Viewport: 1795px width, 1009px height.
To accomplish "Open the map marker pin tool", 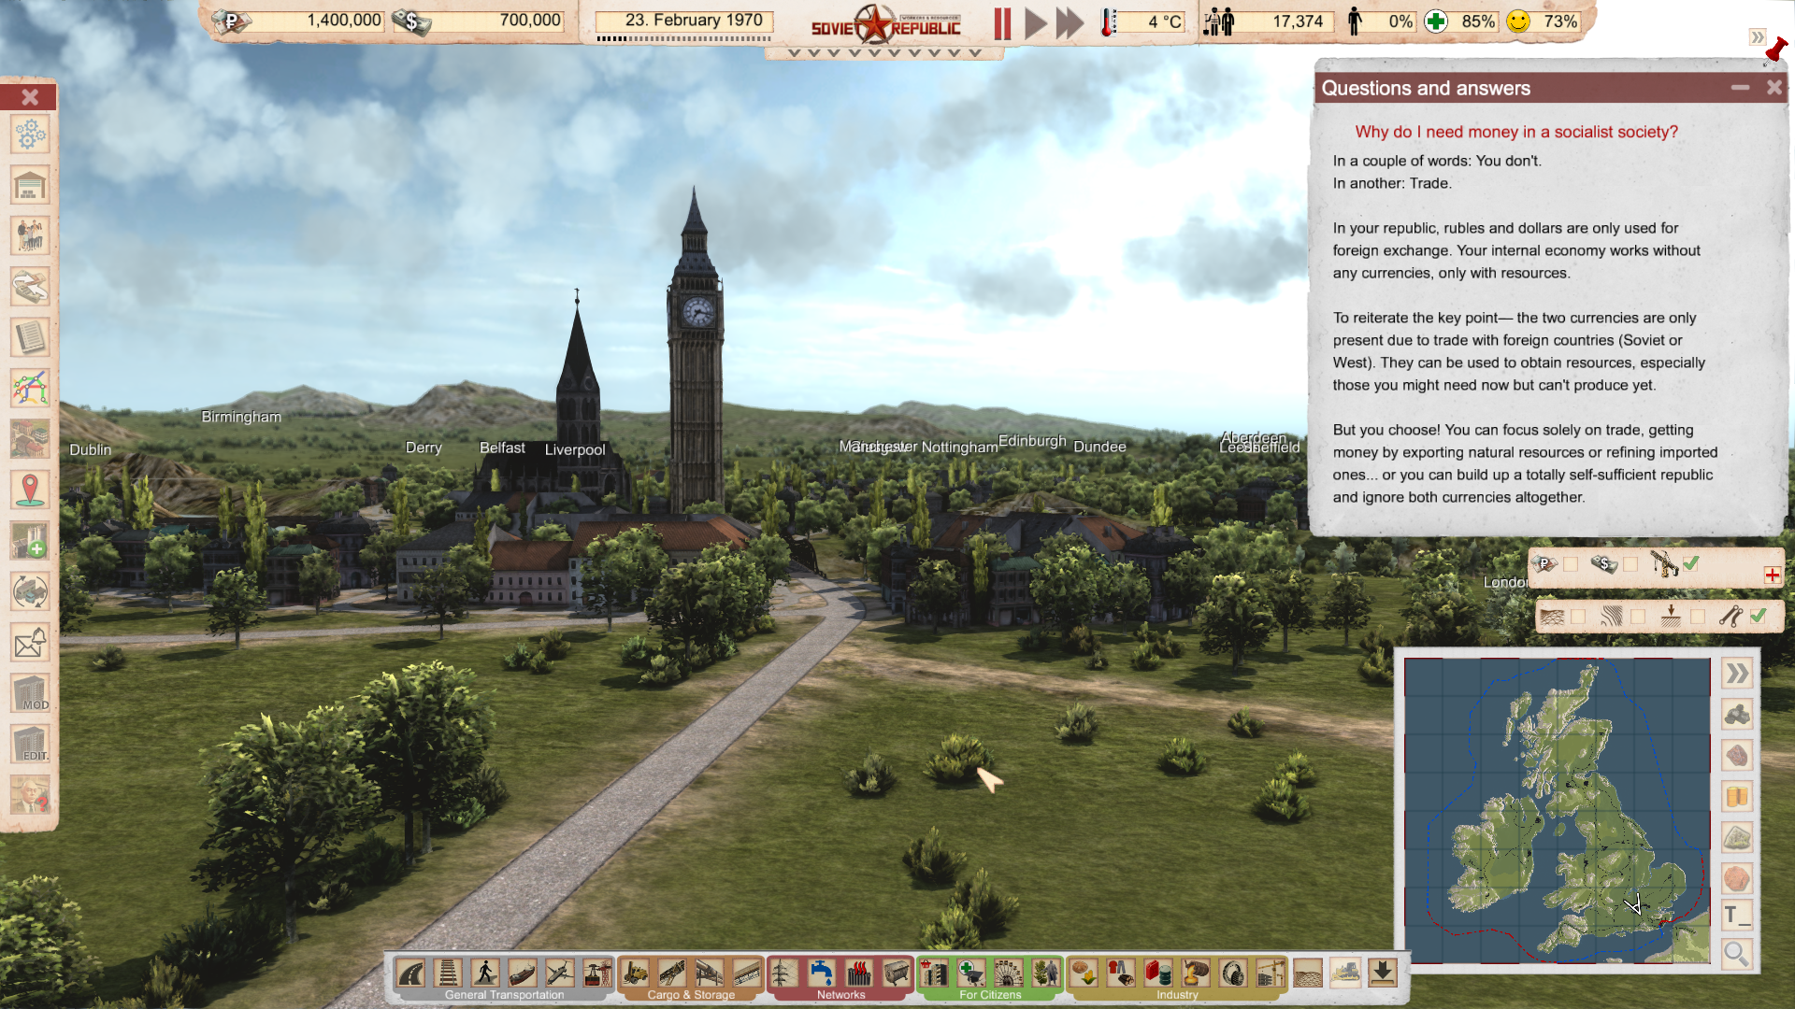I will point(30,490).
